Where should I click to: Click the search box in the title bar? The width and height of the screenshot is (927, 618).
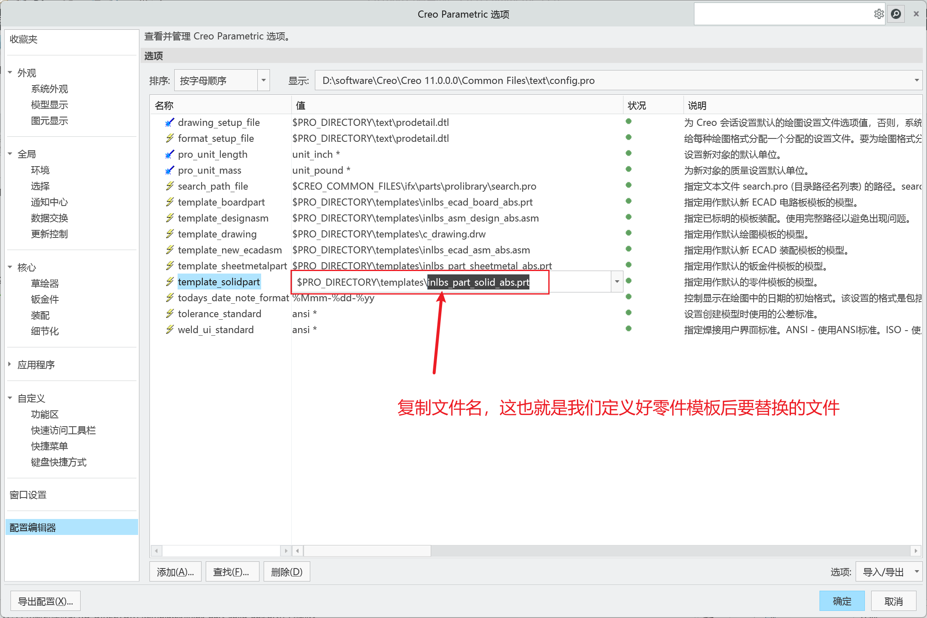tap(783, 14)
